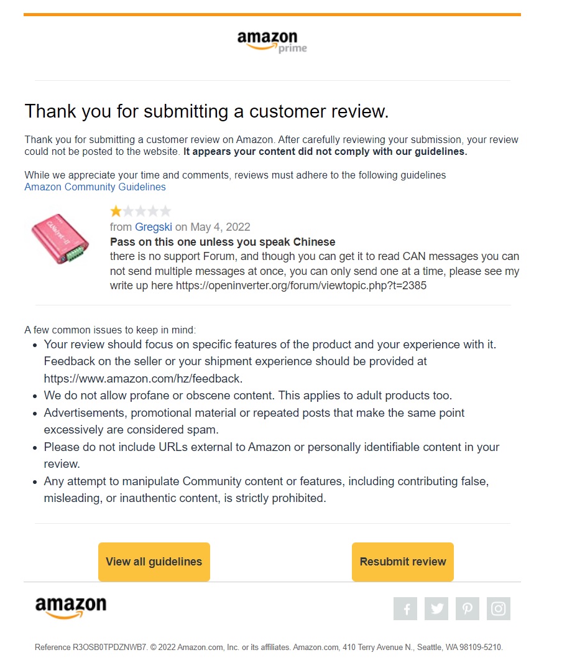Click the fifth empty rating star
567x660 pixels.
coord(165,211)
